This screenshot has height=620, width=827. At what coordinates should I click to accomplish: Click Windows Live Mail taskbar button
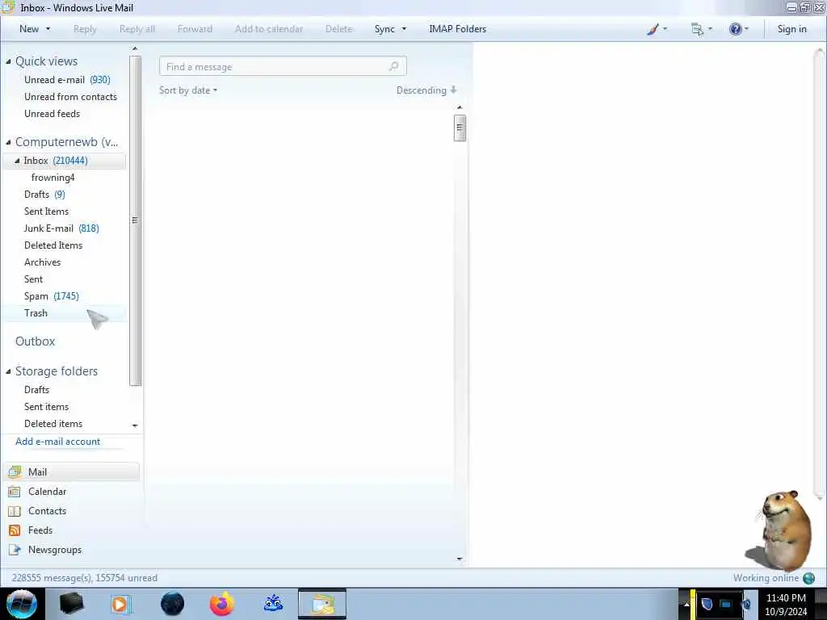click(x=322, y=604)
